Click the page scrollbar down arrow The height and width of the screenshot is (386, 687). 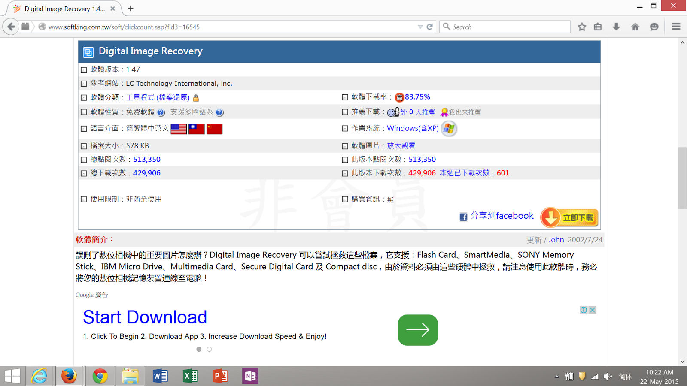click(x=682, y=362)
